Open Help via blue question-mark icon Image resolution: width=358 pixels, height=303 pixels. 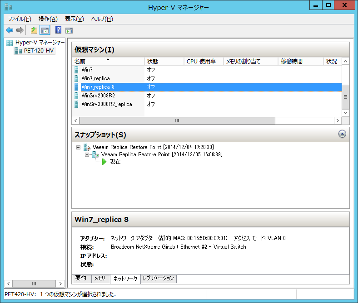(59, 30)
